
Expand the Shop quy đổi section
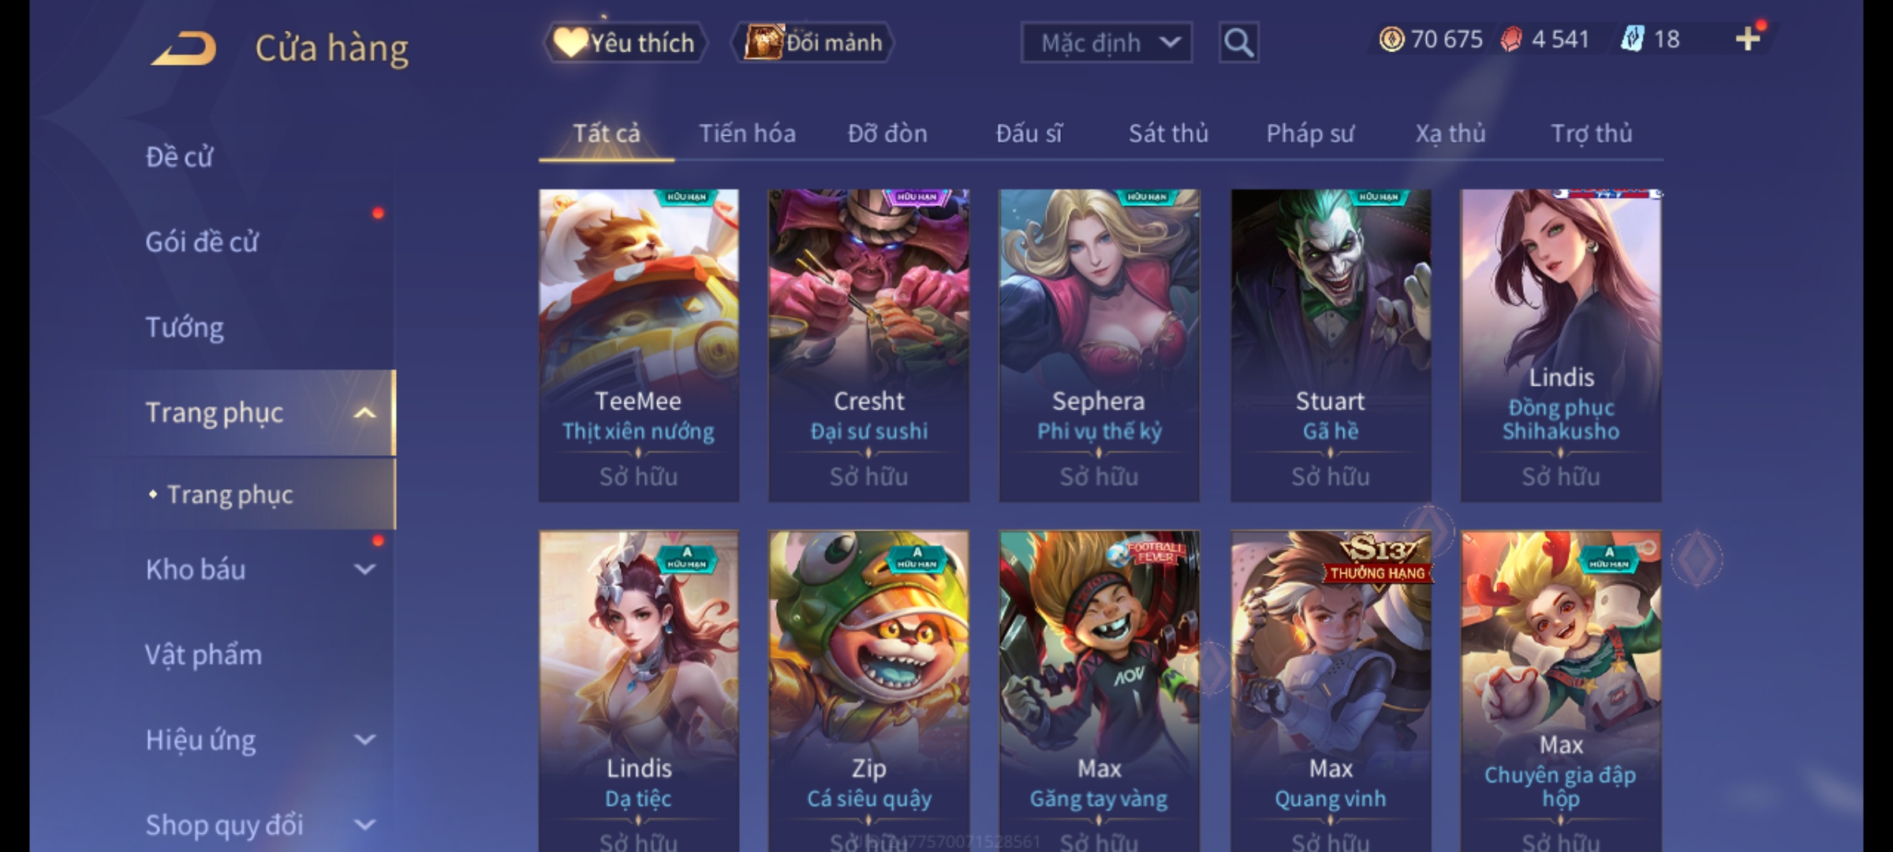click(x=365, y=825)
